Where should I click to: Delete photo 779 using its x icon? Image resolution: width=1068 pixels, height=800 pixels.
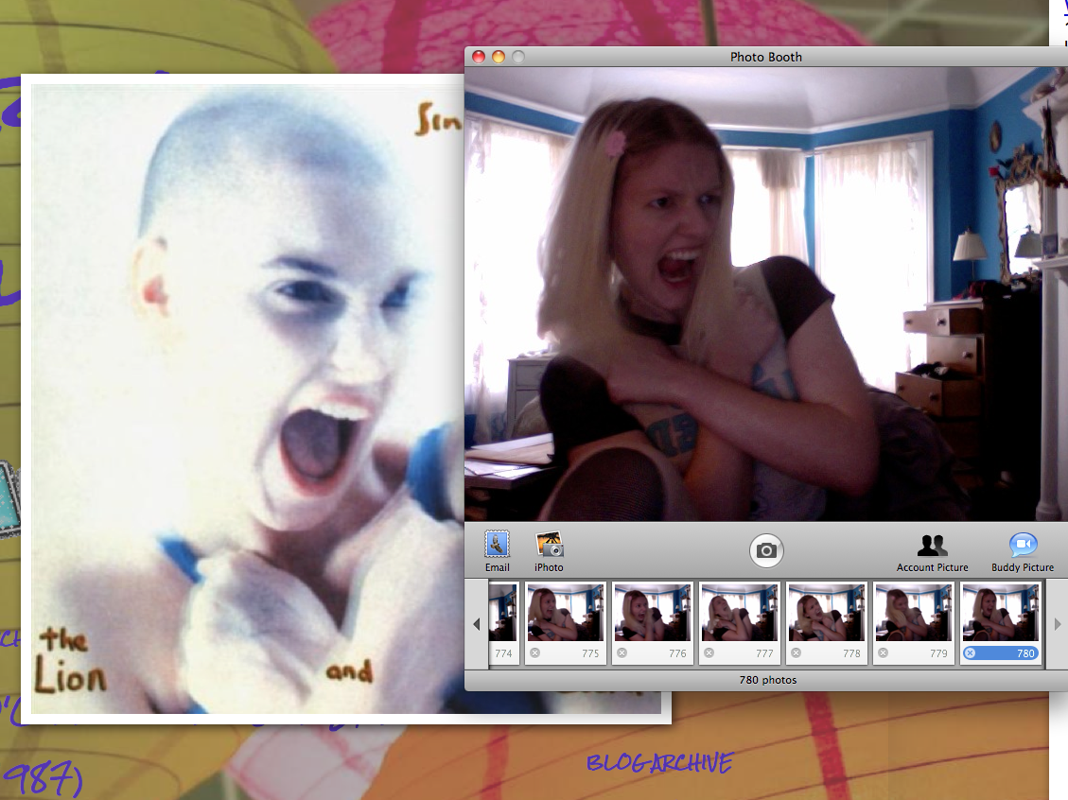coord(884,652)
